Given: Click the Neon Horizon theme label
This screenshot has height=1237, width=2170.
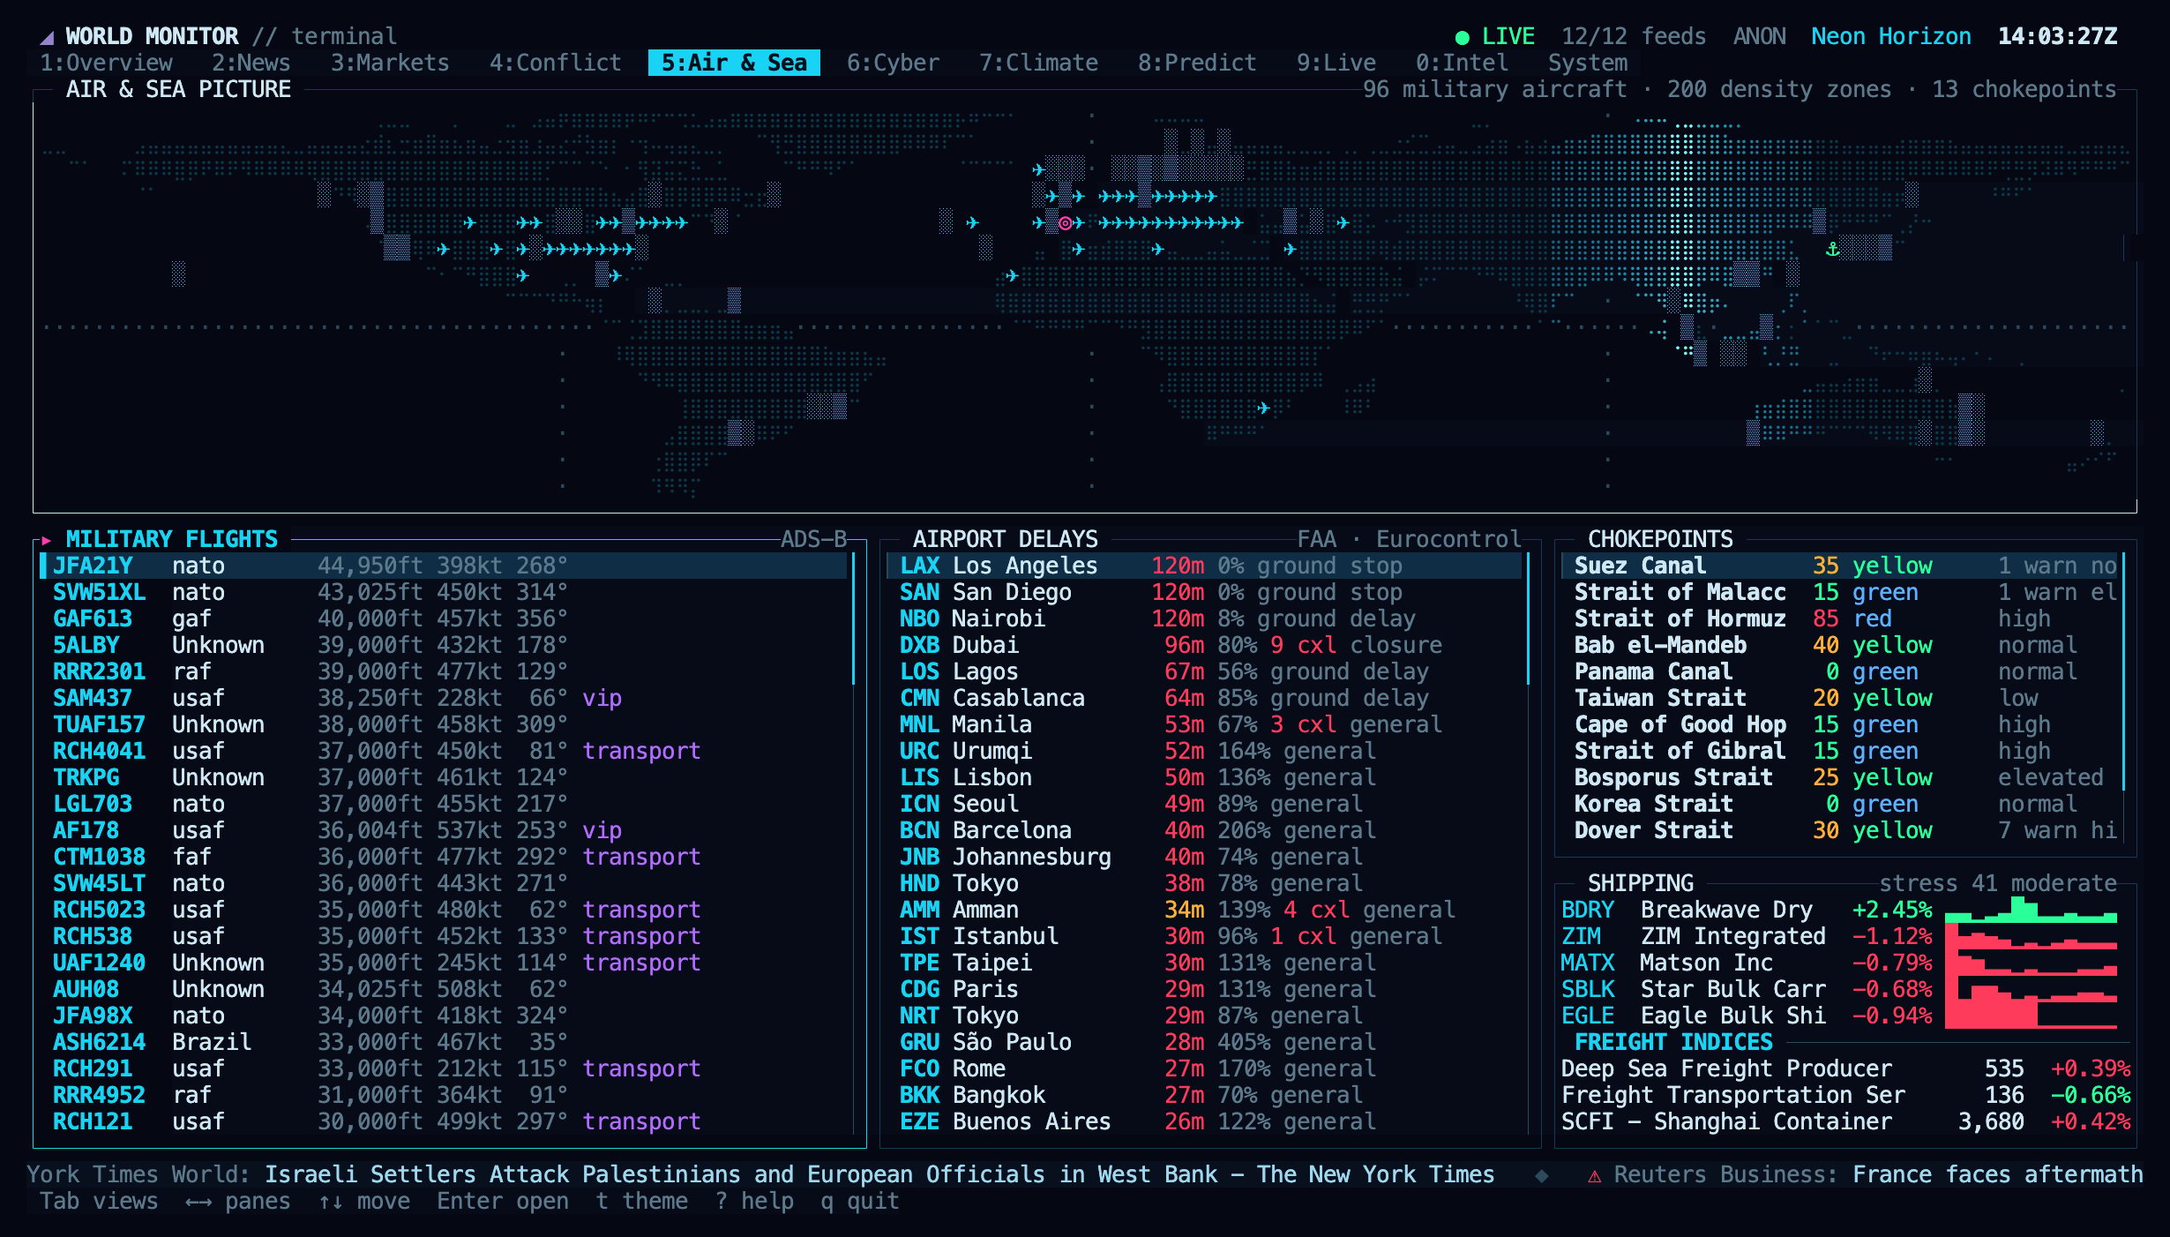Looking at the screenshot, I should click(x=1891, y=36).
